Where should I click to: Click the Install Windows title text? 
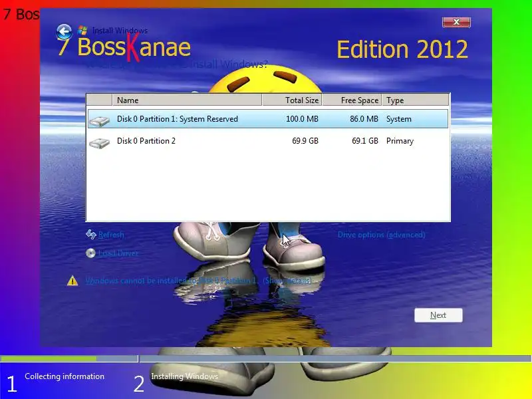pos(120,31)
